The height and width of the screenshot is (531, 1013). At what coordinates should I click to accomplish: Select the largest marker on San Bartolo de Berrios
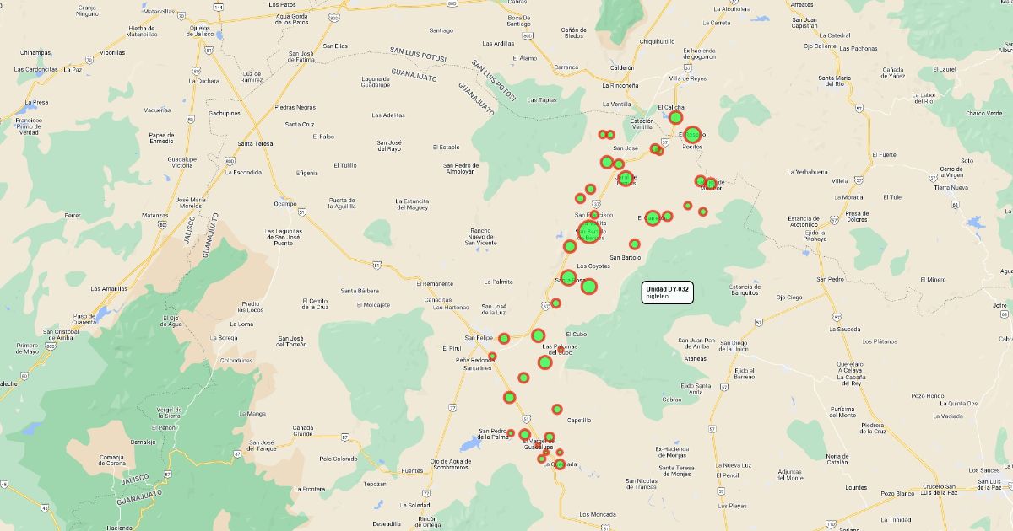click(590, 233)
